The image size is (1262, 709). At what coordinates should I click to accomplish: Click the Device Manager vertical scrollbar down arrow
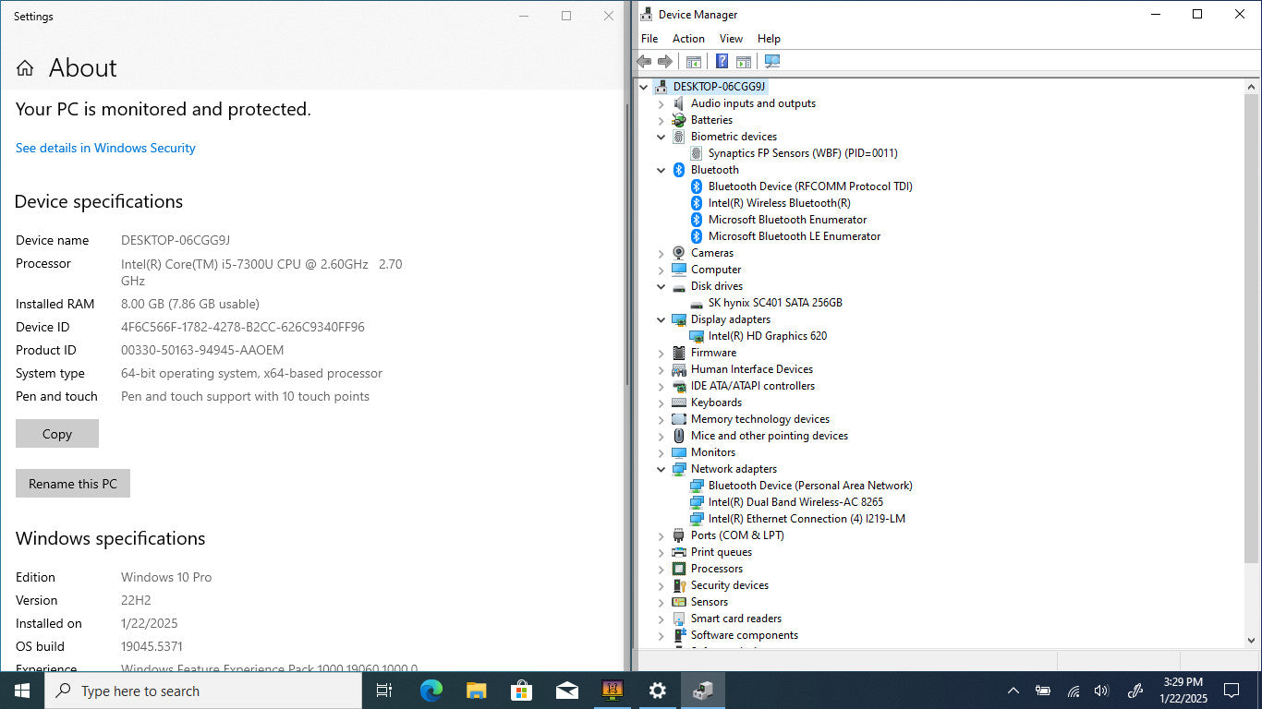point(1252,640)
